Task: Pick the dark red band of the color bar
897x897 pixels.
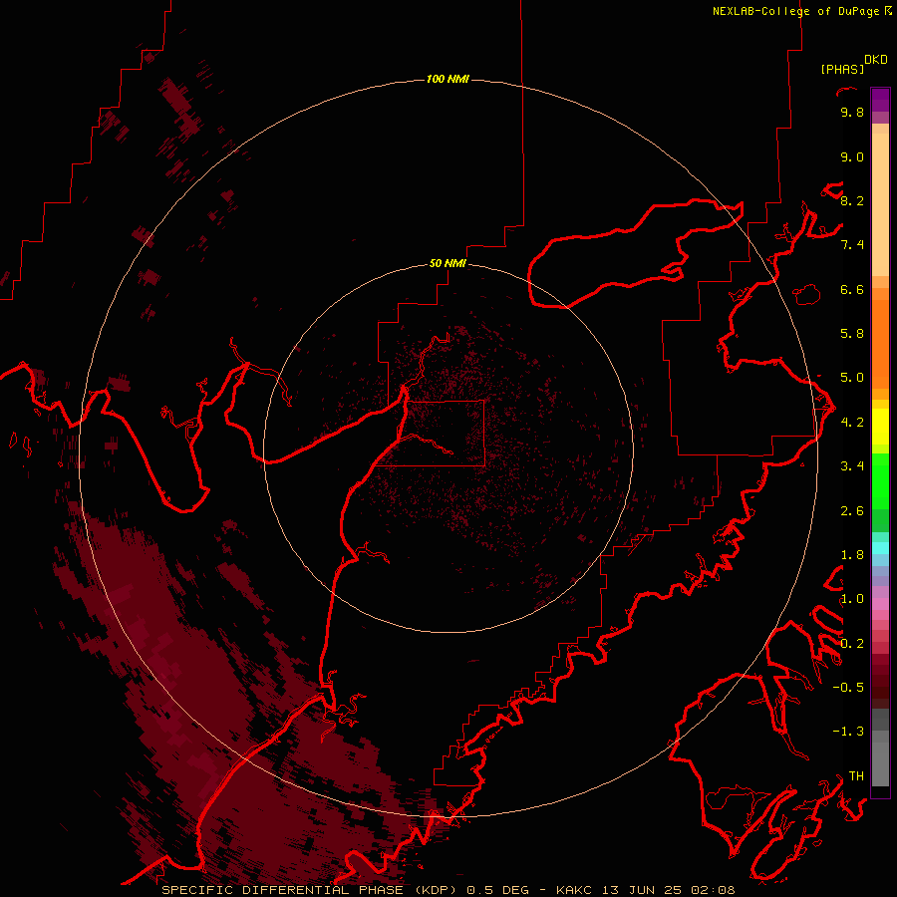Action: (x=880, y=681)
